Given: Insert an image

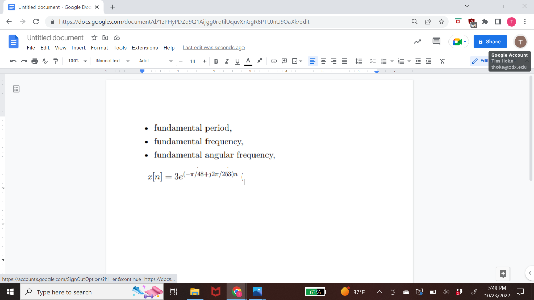Looking at the screenshot, I should click(x=295, y=61).
